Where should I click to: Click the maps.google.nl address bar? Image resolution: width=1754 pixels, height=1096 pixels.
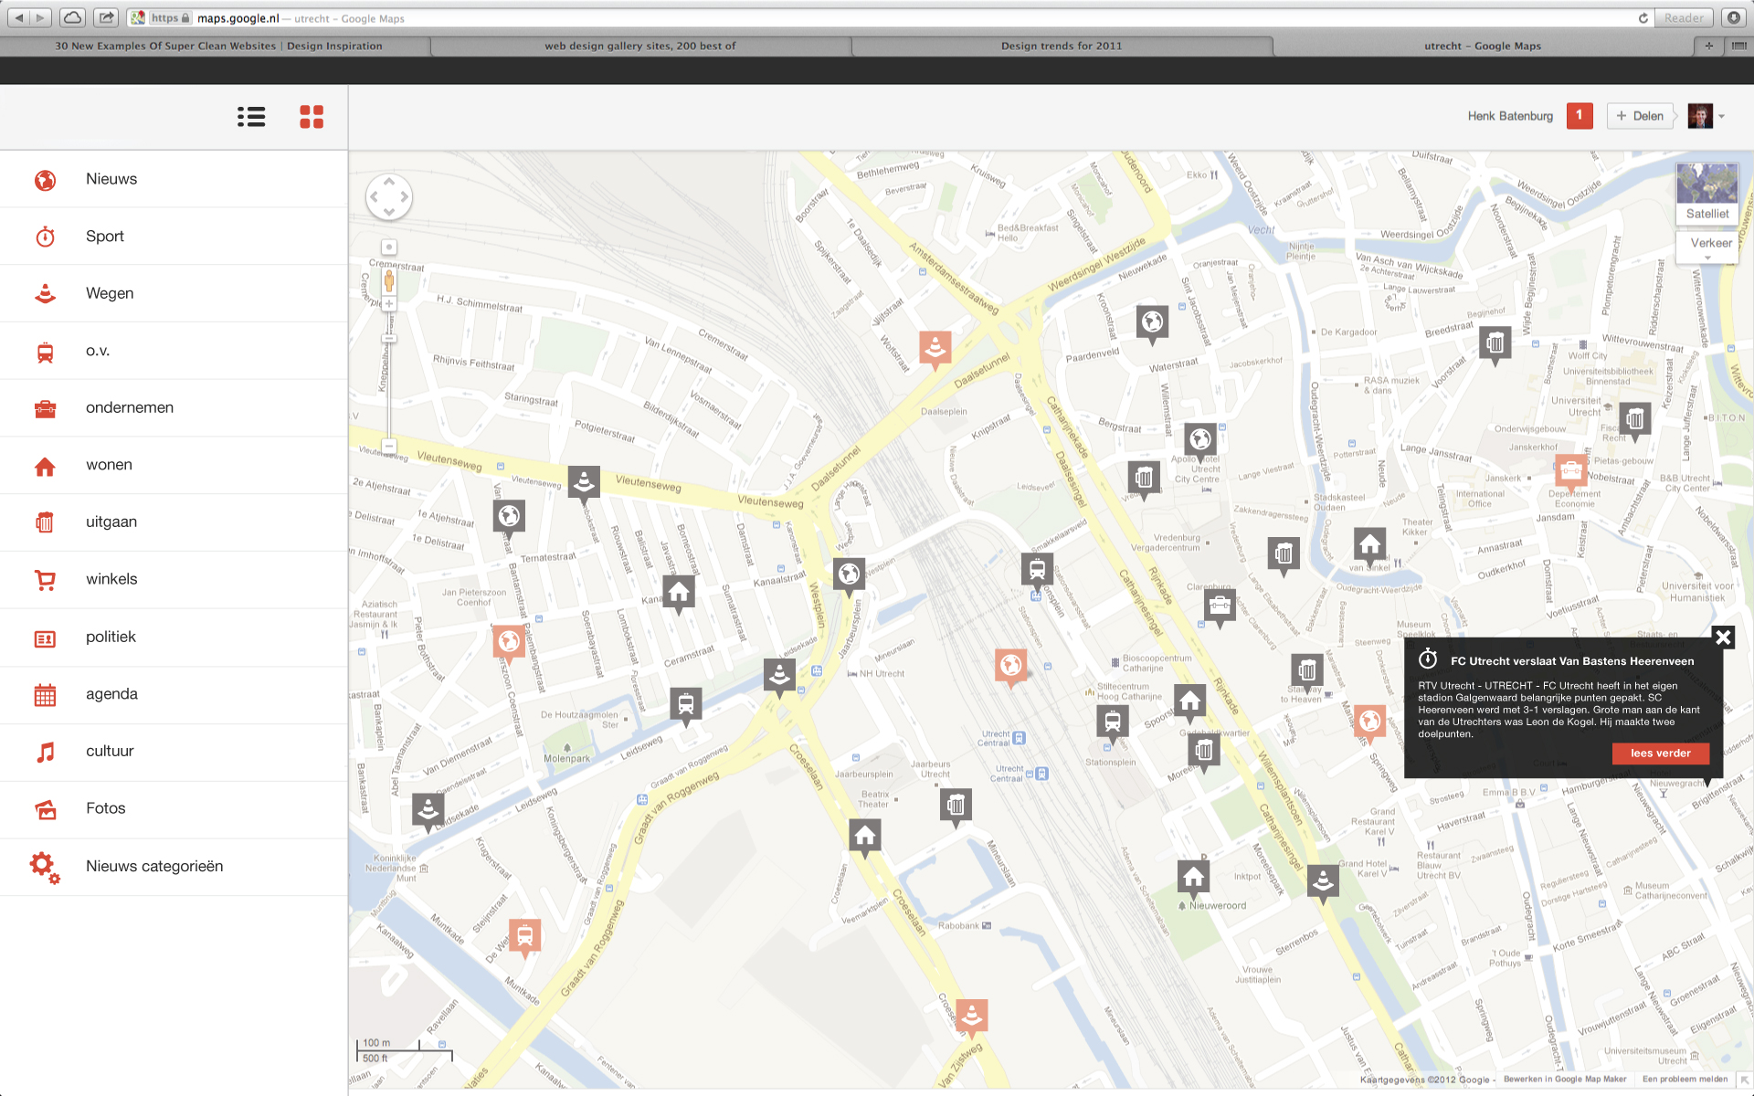pos(890,18)
